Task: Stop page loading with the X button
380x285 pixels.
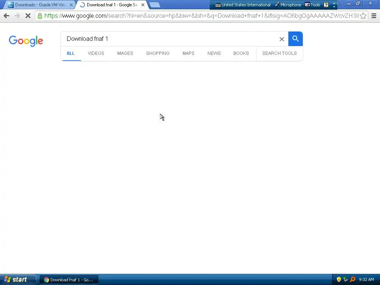Action: click(28, 16)
